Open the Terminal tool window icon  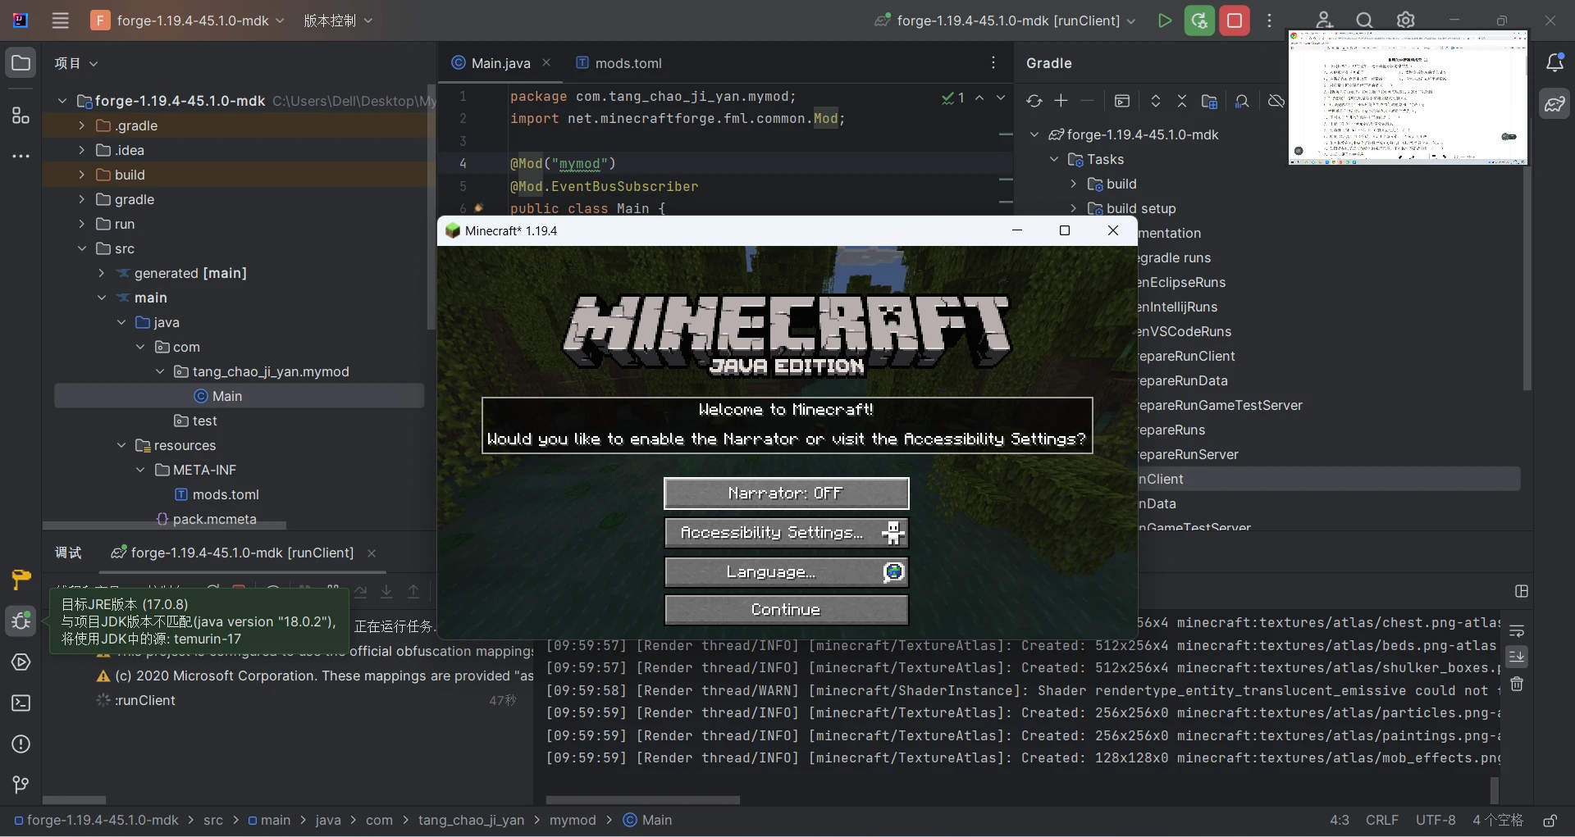(x=21, y=703)
